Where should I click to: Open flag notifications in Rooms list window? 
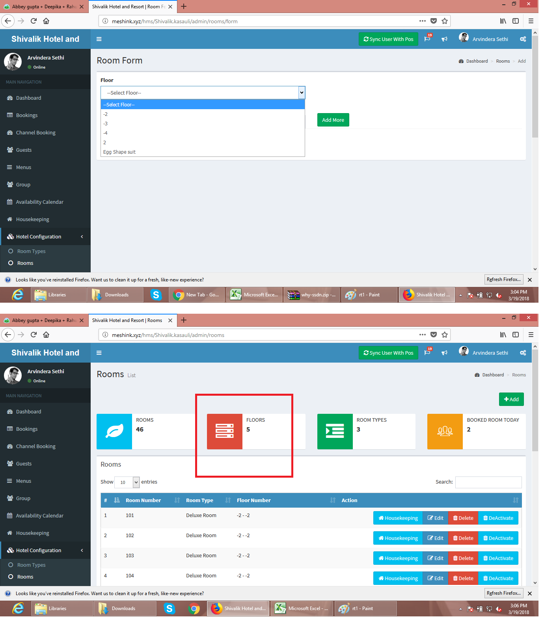click(428, 352)
